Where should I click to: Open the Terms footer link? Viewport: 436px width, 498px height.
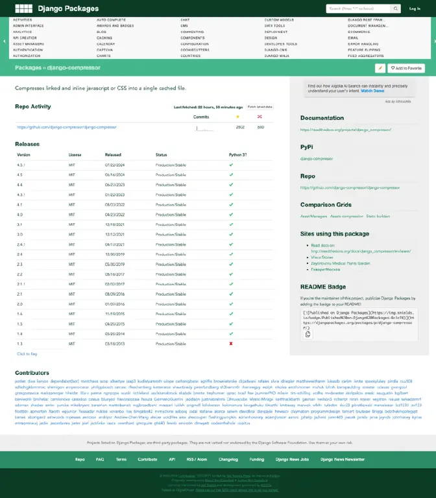point(121,459)
